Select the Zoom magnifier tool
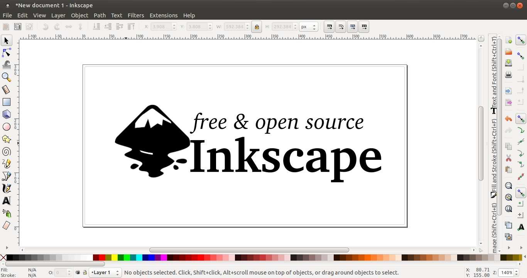This screenshot has width=527, height=278. pyautogui.click(x=7, y=77)
